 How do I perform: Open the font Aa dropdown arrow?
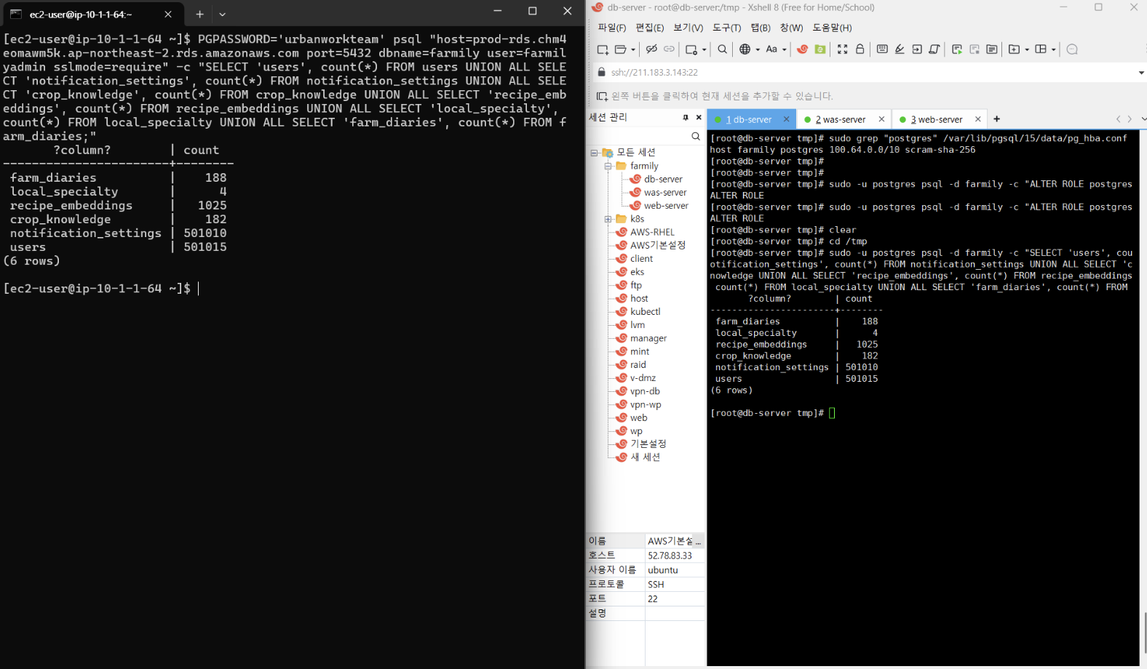[x=785, y=50]
